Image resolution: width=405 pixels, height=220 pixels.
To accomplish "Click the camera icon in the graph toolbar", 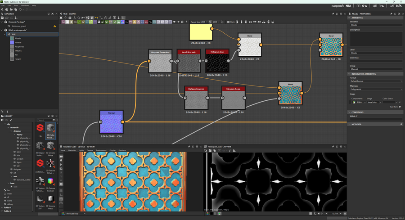I will point(70,18).
